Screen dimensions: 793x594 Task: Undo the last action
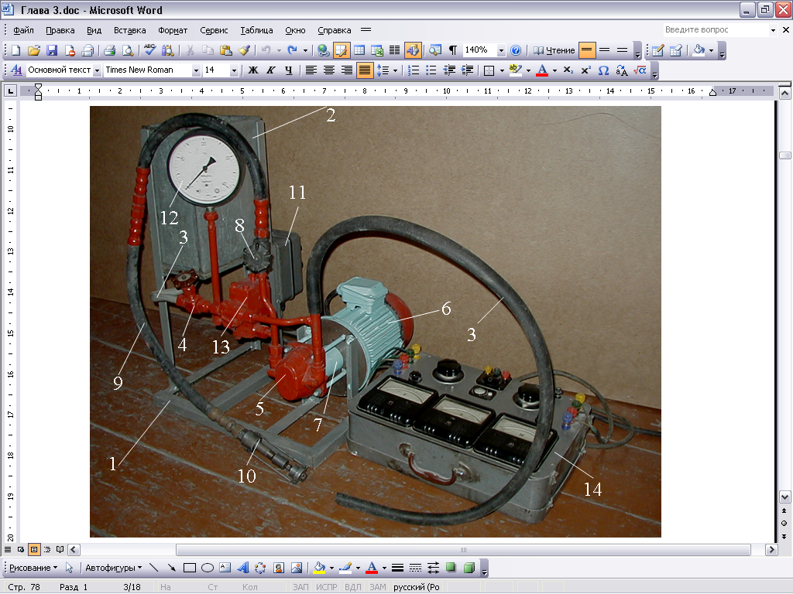click(x=266, y=50)
